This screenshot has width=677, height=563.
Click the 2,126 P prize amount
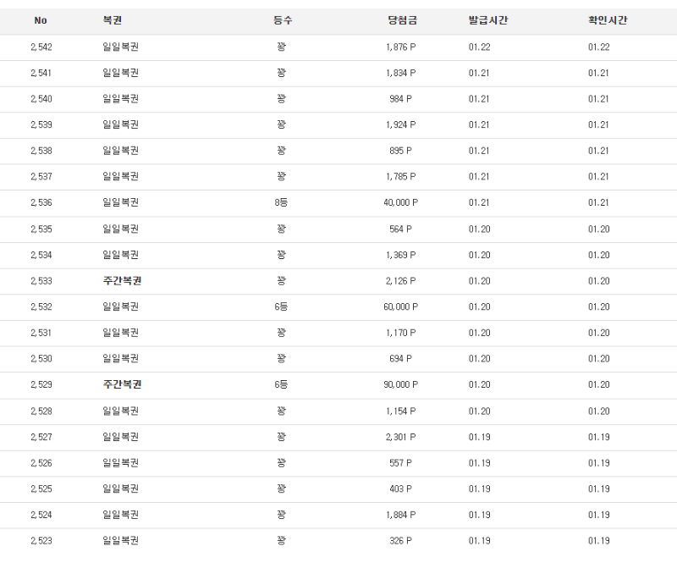click(400, 281)
